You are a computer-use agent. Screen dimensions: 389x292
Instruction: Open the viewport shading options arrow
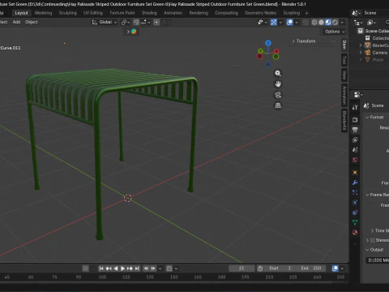tap(342, 22)
